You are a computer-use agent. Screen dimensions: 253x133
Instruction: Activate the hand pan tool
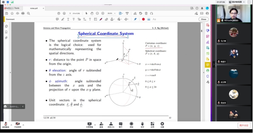pos(92,13)
